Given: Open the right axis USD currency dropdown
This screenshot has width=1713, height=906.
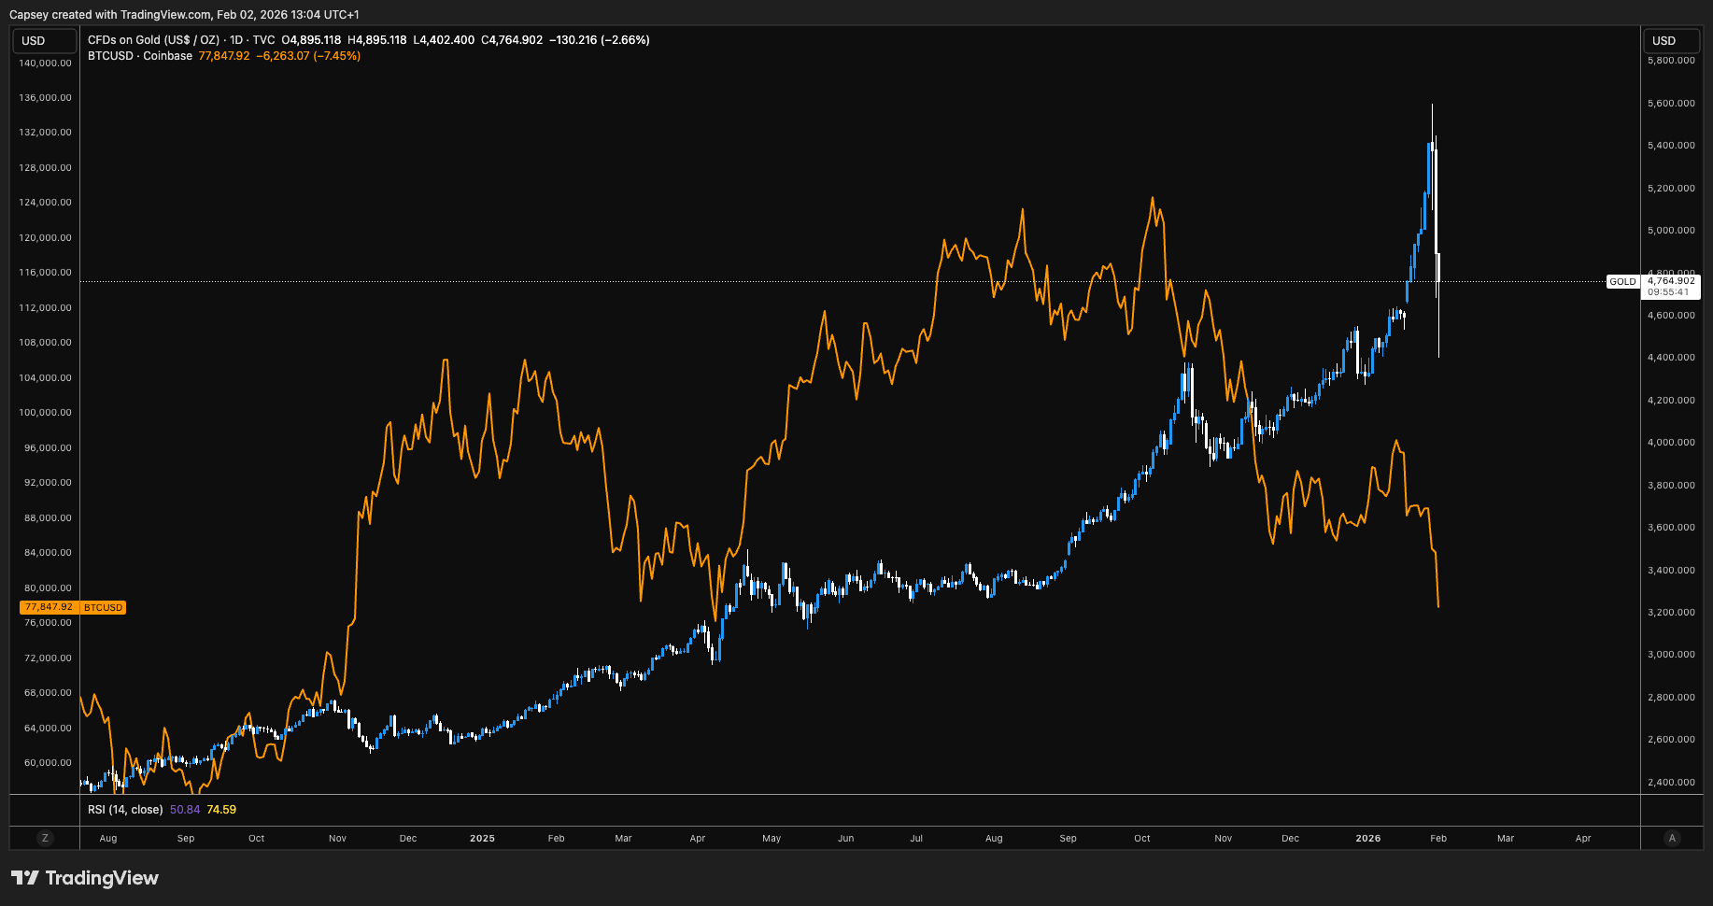Looking at the screenshot, I should (1672, 41).
